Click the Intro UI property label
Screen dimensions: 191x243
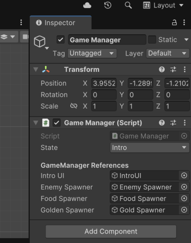tap(52, 176)
